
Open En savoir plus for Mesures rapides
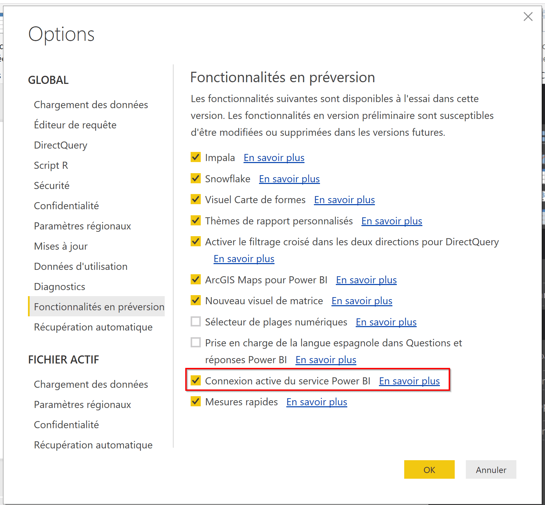coord(317,402)
